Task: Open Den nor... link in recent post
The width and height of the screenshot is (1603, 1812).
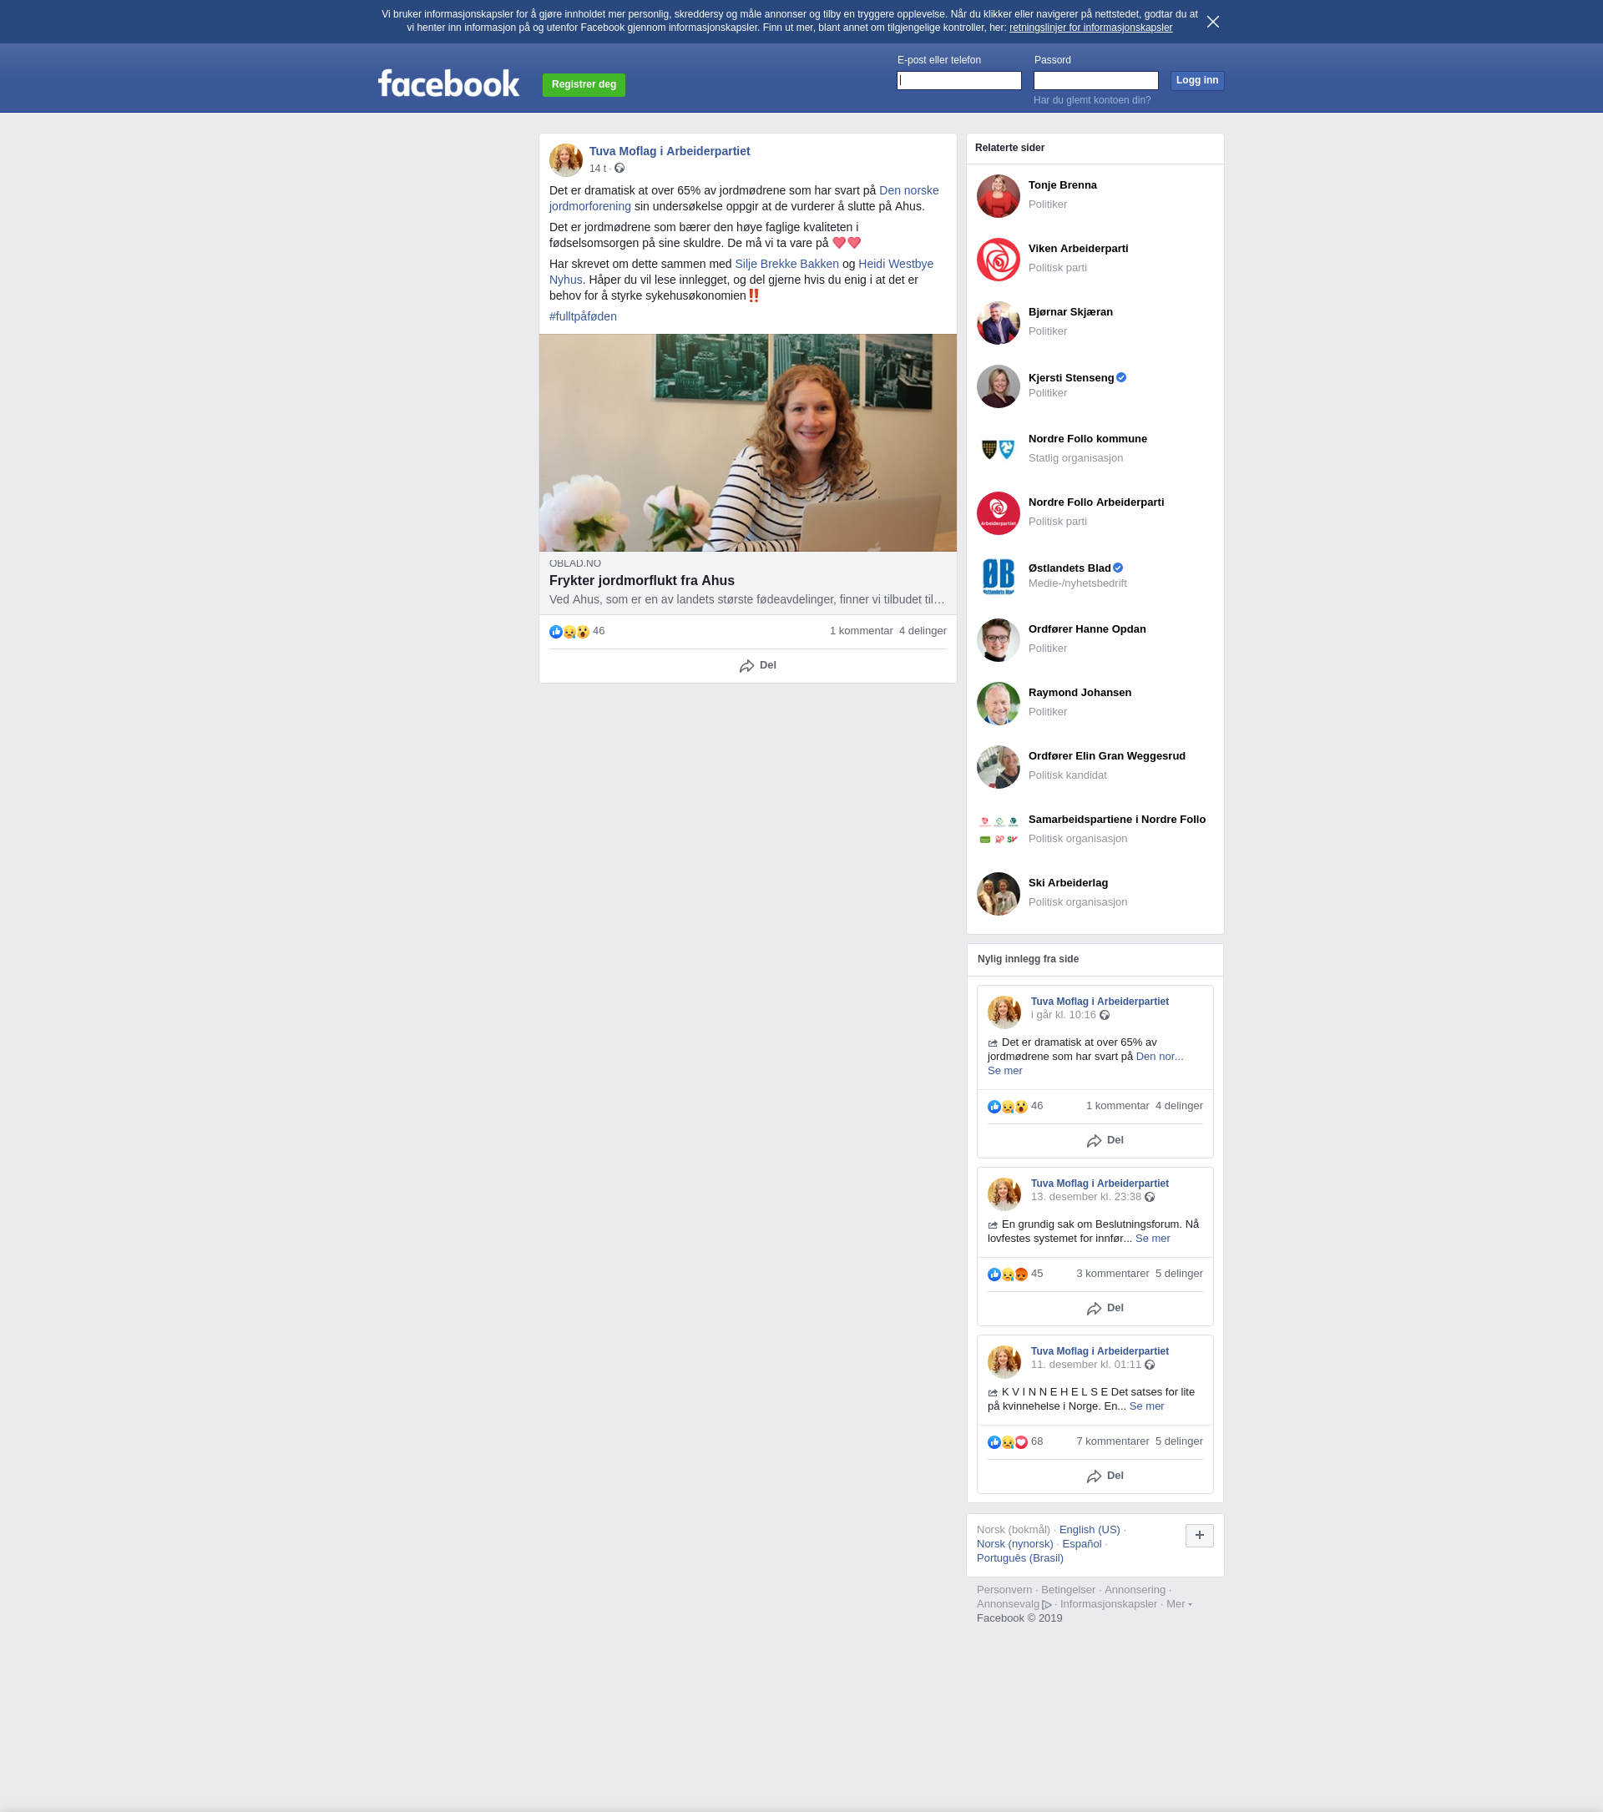Action: [x=1159, y=1057]
